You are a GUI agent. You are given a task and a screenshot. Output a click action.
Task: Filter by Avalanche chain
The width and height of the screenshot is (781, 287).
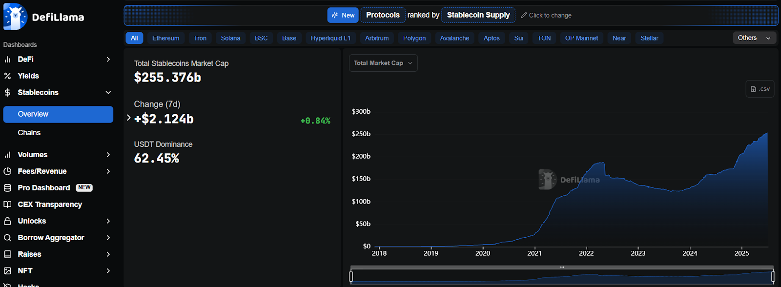[x=454, y=38]
